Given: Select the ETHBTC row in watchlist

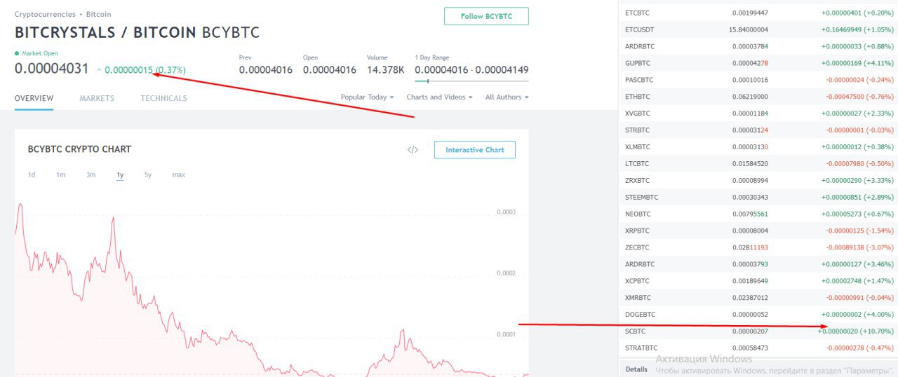Looking at the screenshot, I should 758,97.
